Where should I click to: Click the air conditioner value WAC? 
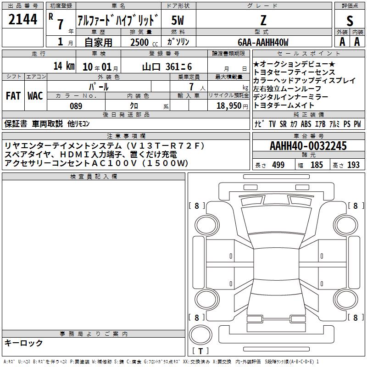tap(35, 96)
